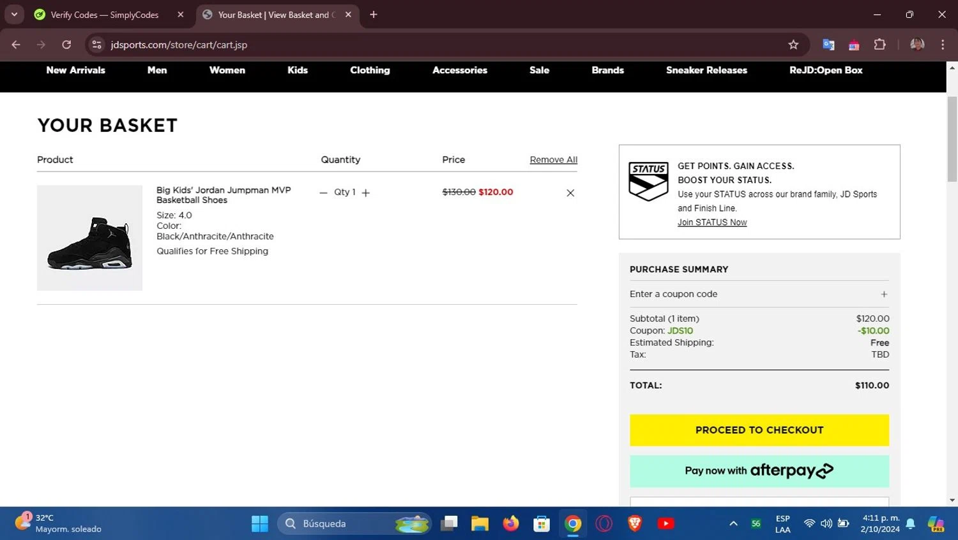Increase the shoe quantity with plus
Image resolution: width=958 pixels, height=540 pixels.
pos(366,193)
